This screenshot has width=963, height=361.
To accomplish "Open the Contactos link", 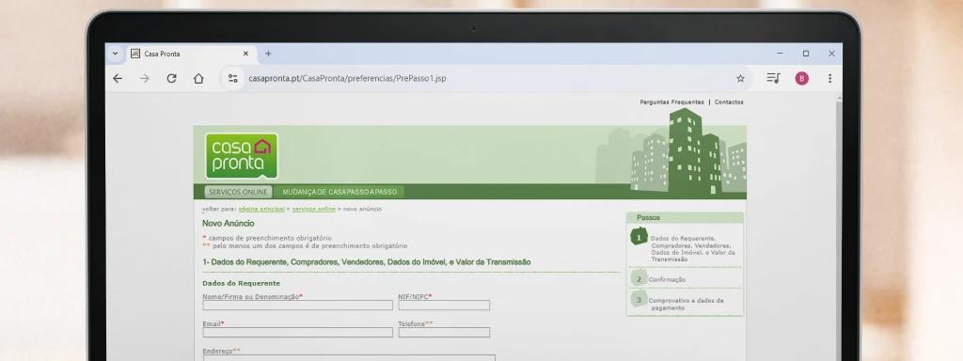I will click(729, 102).
